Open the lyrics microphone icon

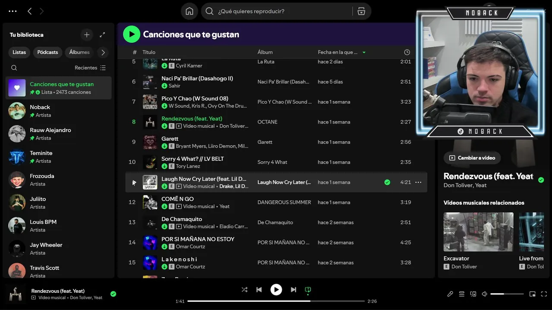[x=450, y=294]
